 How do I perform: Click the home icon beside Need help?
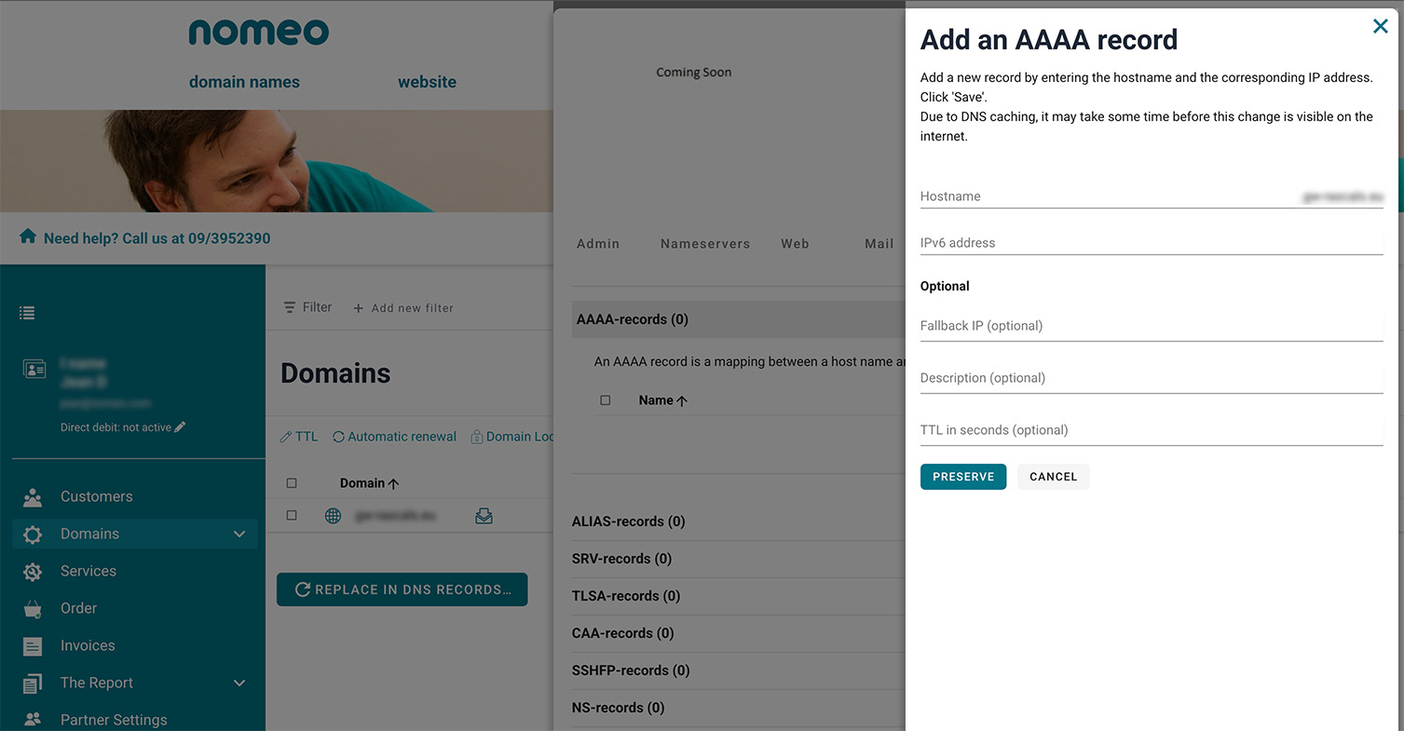click(x=28, y=237)
